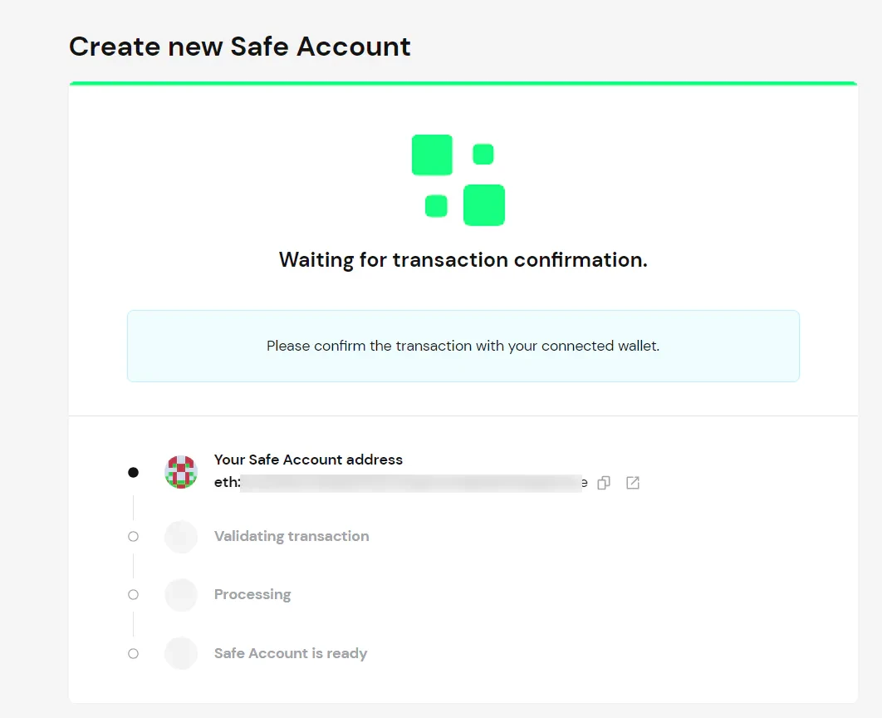Click Waiting for transaction confirmation heading
Image resolution: width=882 pixels, height=718 pixels.
pyautogui.click(x=463, y=260)
